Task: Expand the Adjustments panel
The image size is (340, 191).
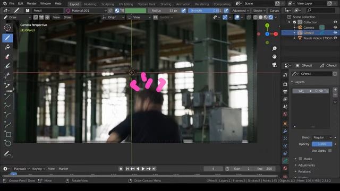Action: tap(306, 165)
